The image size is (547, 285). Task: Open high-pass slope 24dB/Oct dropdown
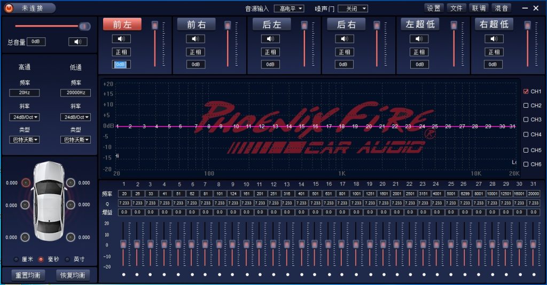pos(25,117)
